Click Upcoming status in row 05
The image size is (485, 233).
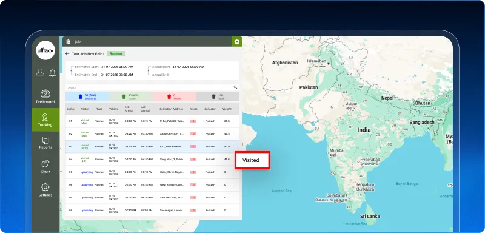point(87,172)
